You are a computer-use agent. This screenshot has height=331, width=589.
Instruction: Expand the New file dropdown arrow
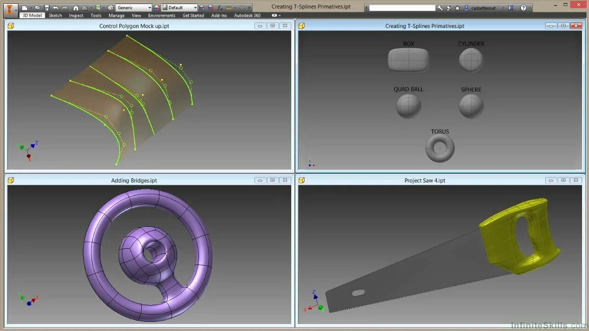[31, 8]
